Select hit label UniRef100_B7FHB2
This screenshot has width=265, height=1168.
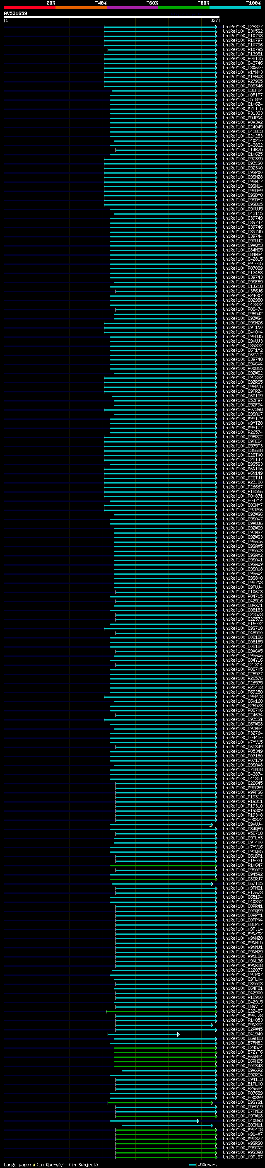(242, 1043)
